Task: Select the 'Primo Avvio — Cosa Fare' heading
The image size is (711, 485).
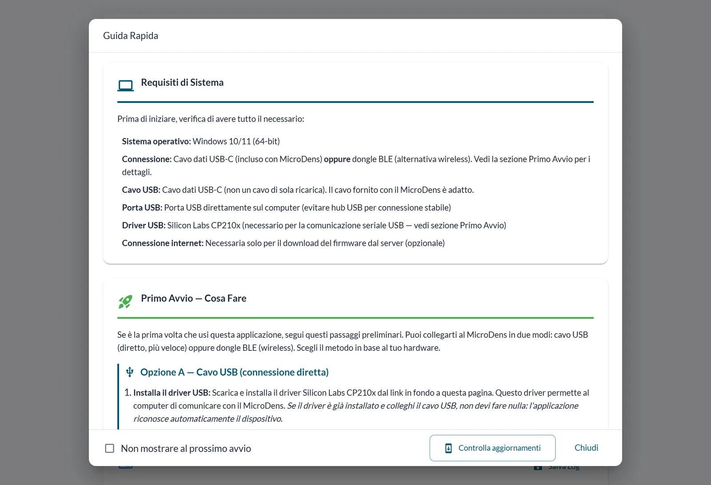Action: coord(194,298)
